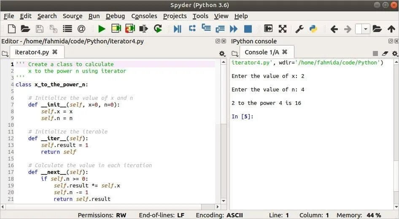Save all files icon
399x219 pixels.
[x=53, y=29]
